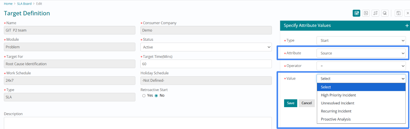Image resolution: width=410 pixels, height=129 pixels.
Task: Click the Save button
Action: (291, 103)
